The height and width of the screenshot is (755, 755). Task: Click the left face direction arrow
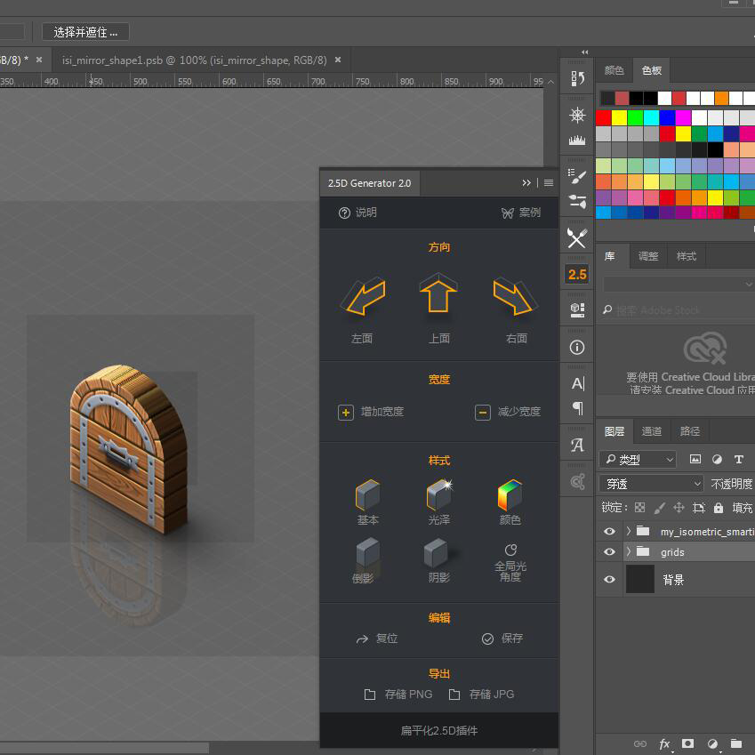coord(362,298)
